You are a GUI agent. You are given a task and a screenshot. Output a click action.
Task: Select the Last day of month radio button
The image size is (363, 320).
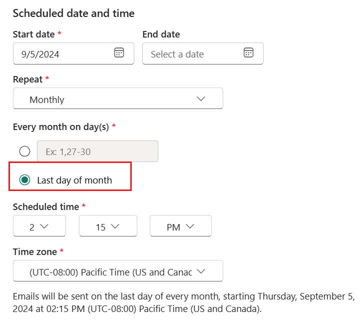(25, 180)
